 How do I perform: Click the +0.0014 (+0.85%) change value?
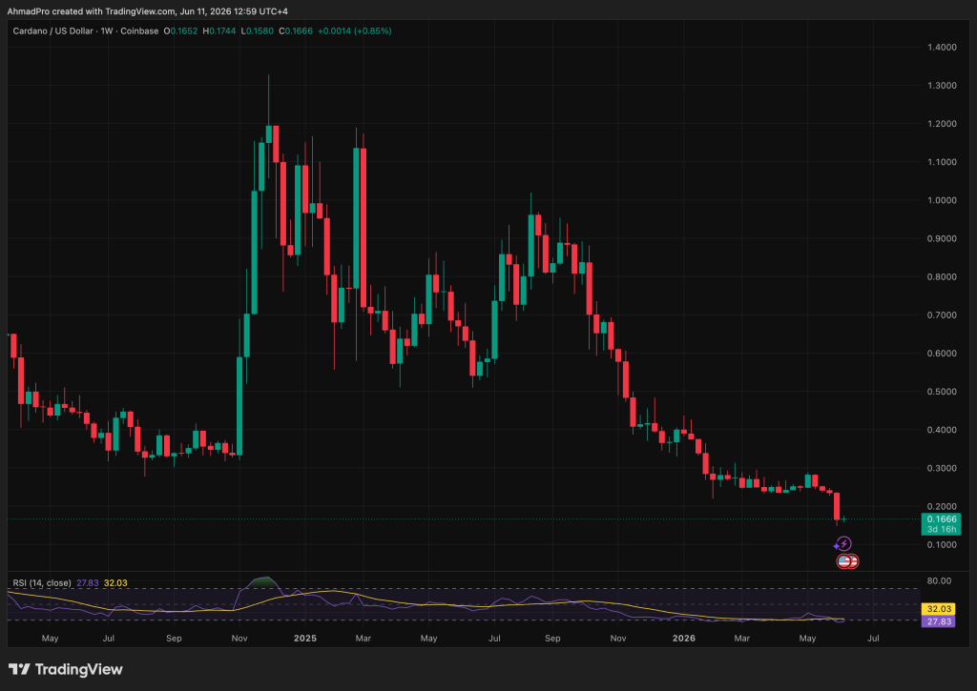(x=355, y=31)
